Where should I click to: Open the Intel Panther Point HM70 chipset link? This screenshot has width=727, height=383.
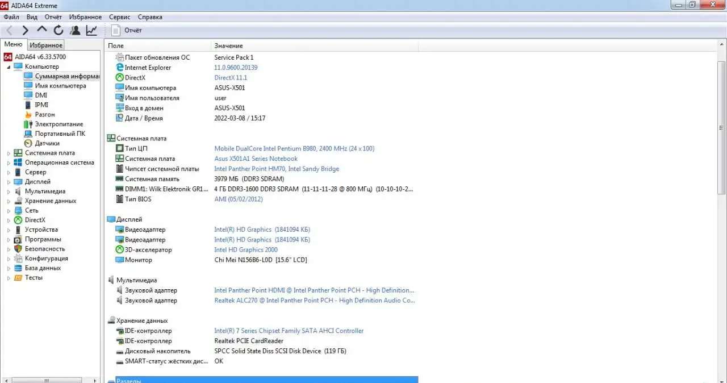tap(277, 169)
